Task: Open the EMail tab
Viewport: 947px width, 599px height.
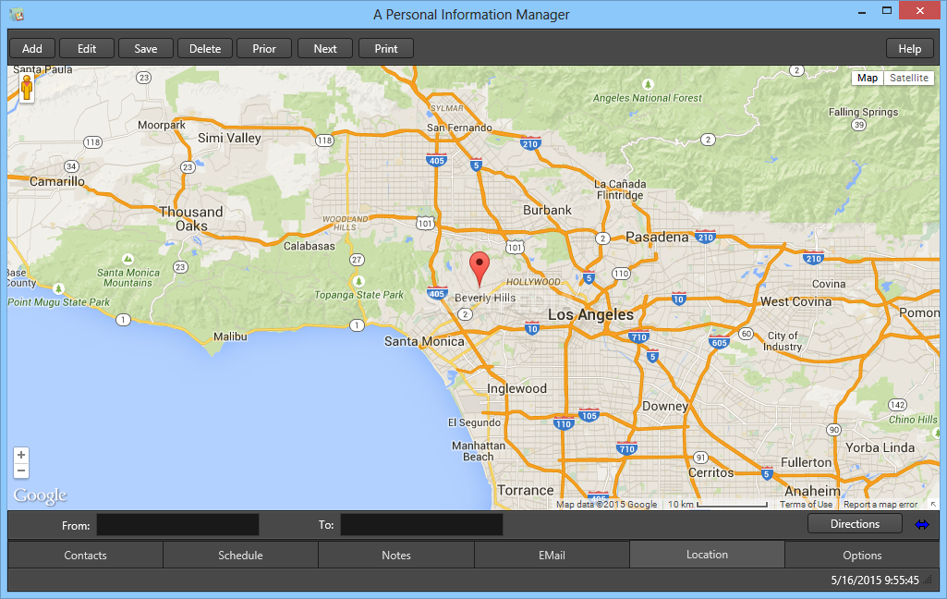Action: coord(552,555)
